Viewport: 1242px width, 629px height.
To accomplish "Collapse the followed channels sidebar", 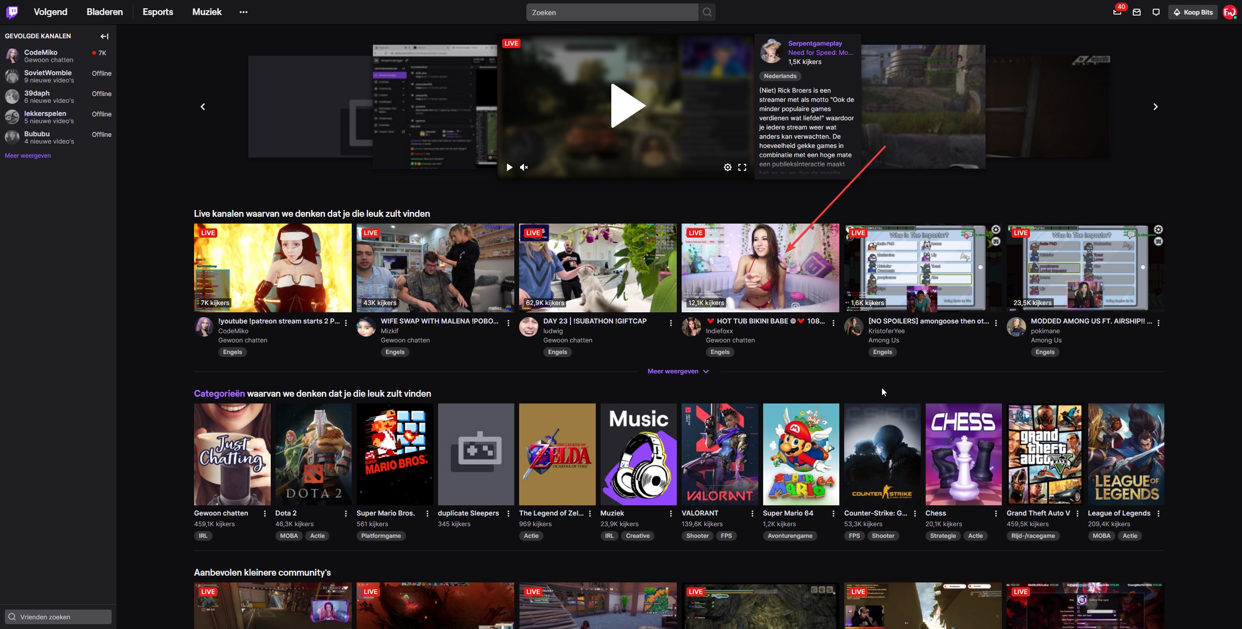I will click(x=104, y=36).
